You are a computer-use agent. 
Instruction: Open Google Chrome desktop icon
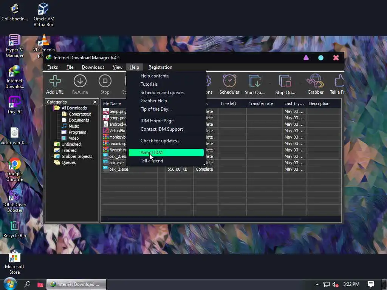[x=15, y=170]
